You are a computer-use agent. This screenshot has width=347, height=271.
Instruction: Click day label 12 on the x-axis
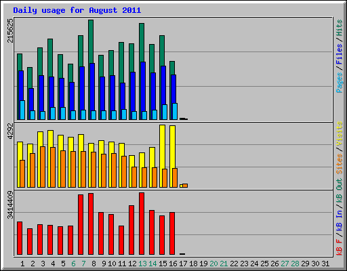coord(132,264)
